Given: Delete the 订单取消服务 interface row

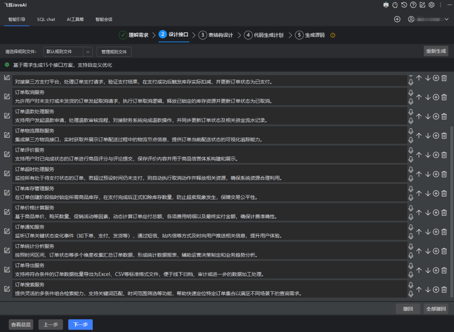Looking at the screenshot, I should pyautogui.click(x=444, y=97).
